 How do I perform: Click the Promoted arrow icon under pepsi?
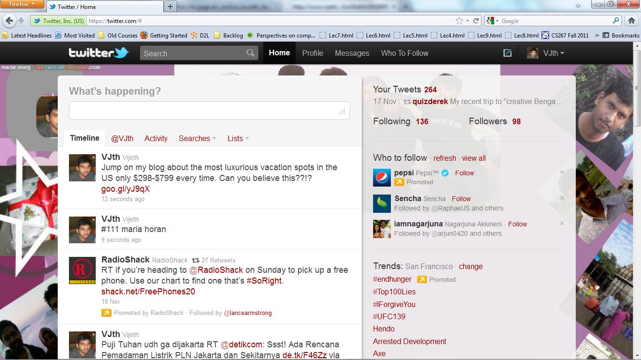pyautogui.click(x=399, y=182)
